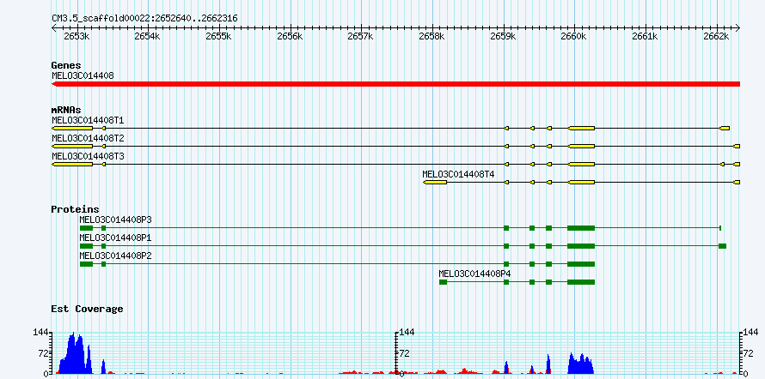Click the leftmost yellow arrow exon of MELO3C014408T2
The image size is (765, 379).
(72, 146)
